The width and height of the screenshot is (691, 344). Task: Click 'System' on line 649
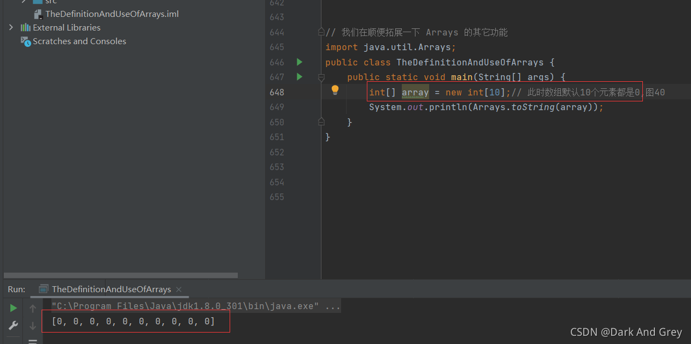click(x=385, y=107)
